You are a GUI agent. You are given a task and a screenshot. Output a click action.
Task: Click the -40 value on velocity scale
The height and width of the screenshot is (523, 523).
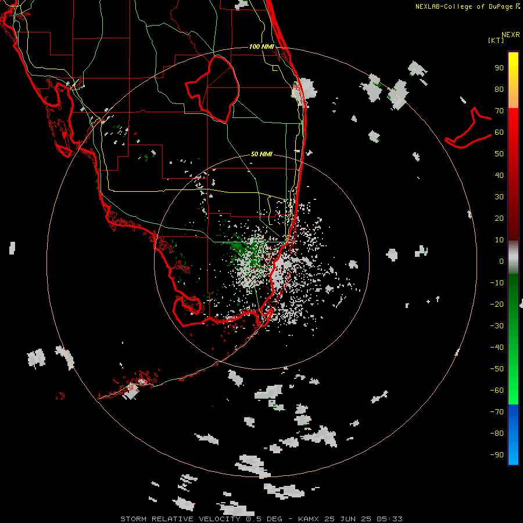(x=497, y=348)
